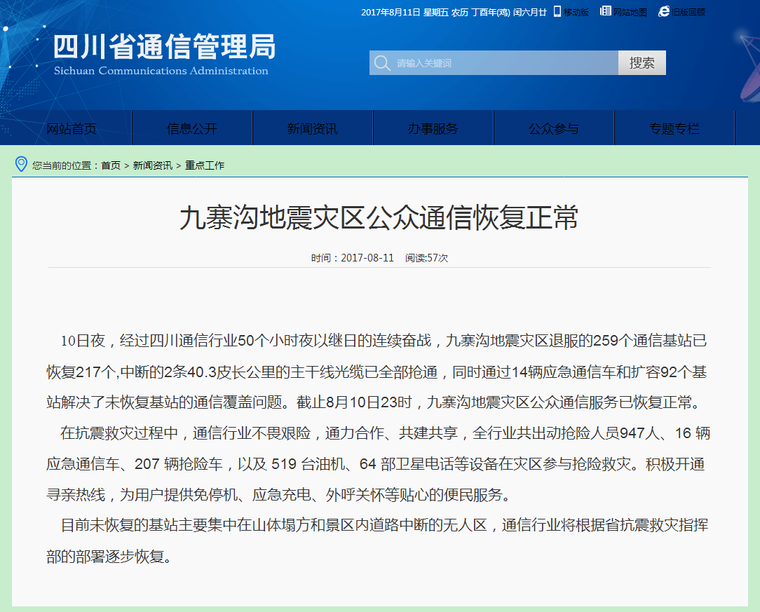This screenshot has width=760, height=612.
Task: Click the 网站地图 link
Action: [x=630, y=12]
